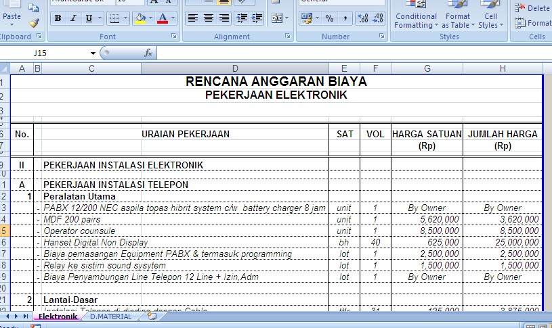Go to next sheet using tab arrow

coord(16,317)
